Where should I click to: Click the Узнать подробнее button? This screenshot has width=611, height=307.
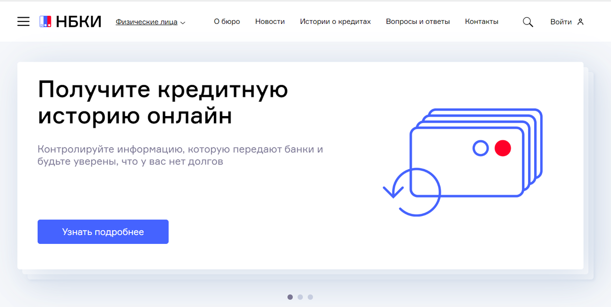click(103, 232)
